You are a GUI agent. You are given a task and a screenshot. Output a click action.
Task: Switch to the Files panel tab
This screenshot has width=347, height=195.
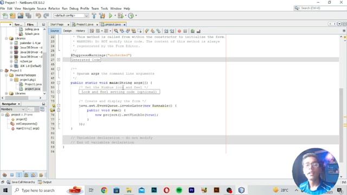click(x=30, y=24)
